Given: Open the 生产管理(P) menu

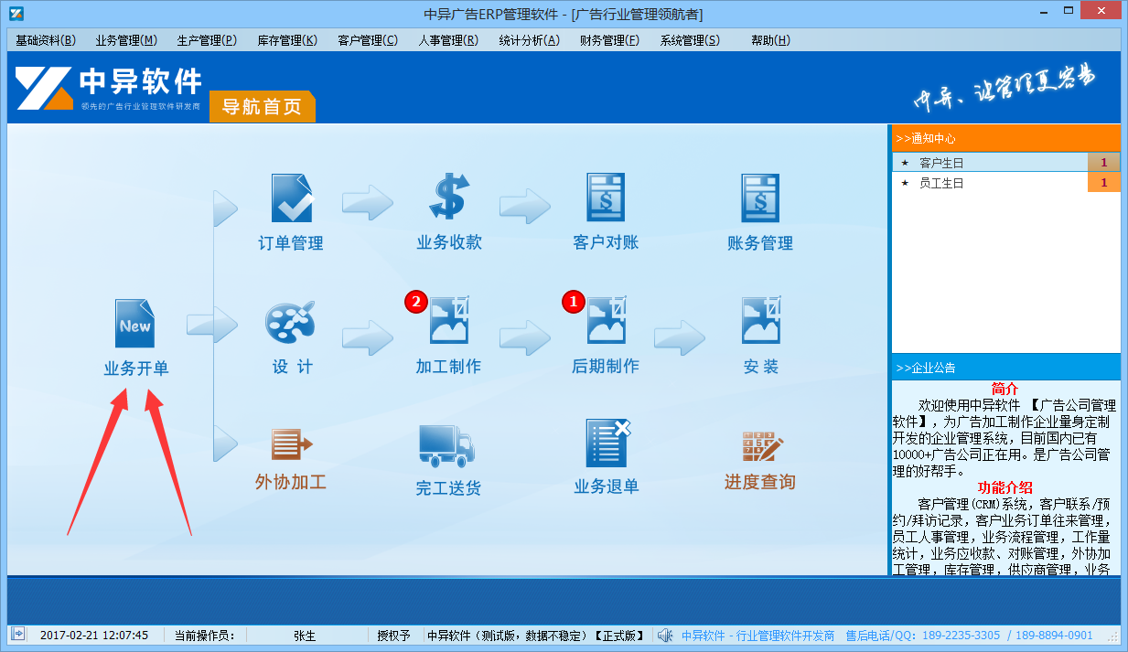Looking at the screenshot, I should coord(207,40).
